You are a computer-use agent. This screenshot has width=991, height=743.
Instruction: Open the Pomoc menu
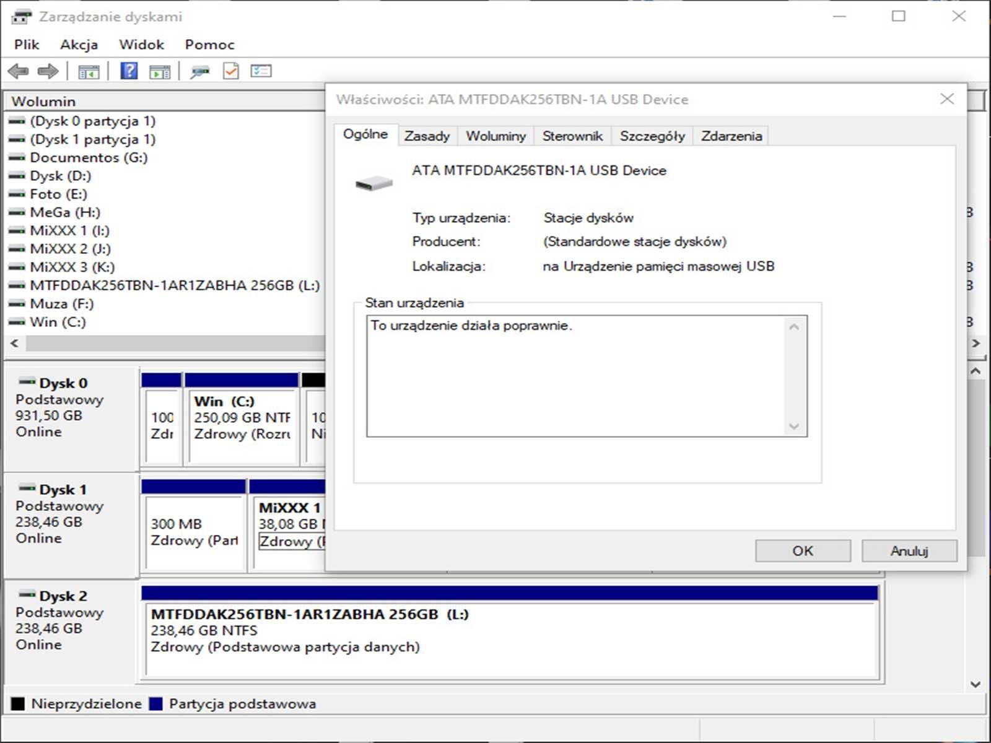pos(209,45)
